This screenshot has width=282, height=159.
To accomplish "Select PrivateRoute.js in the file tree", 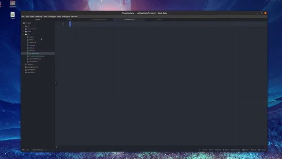I will pyautogui.click(x=34, y=53).
